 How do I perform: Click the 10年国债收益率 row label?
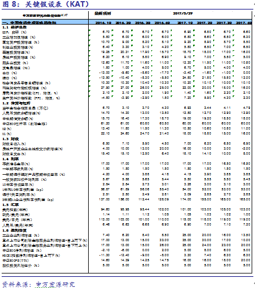(18, 185)
